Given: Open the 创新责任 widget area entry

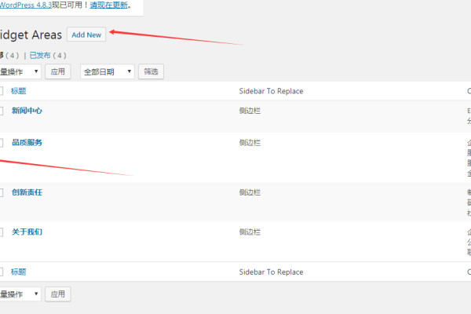Looking at the screenshot, I should click(x=27, y=192).
